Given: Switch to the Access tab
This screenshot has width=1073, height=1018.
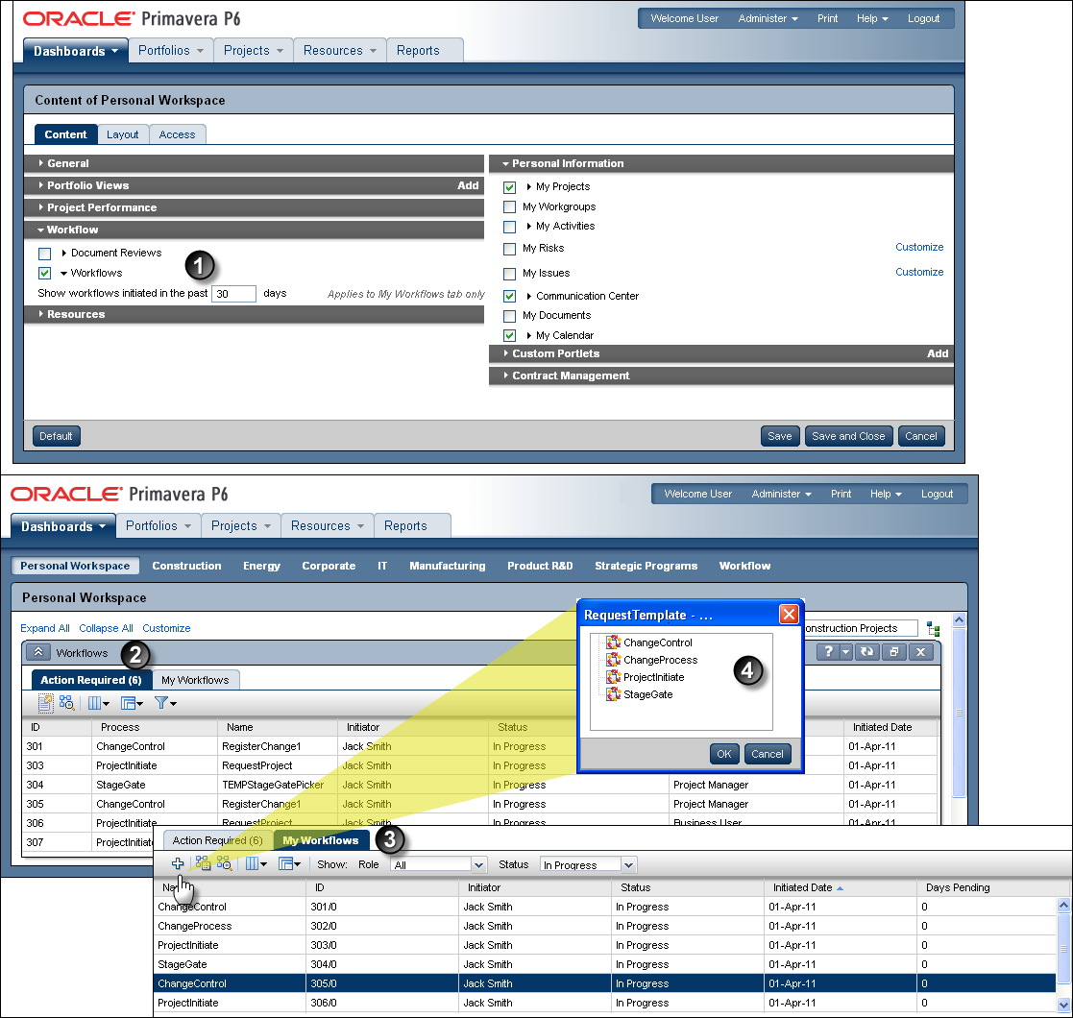Looking at the screenshot, I should pyautogui.click(x=178, y=134).
